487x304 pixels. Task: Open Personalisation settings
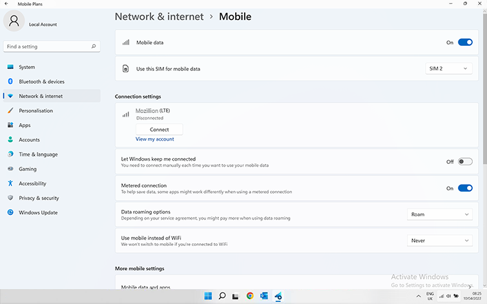click(52, 110)
